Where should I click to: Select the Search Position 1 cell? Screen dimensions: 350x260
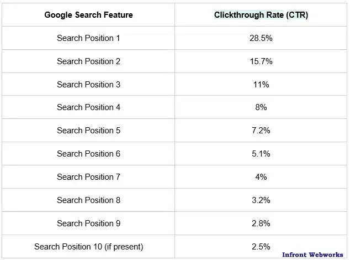point(88,38)
